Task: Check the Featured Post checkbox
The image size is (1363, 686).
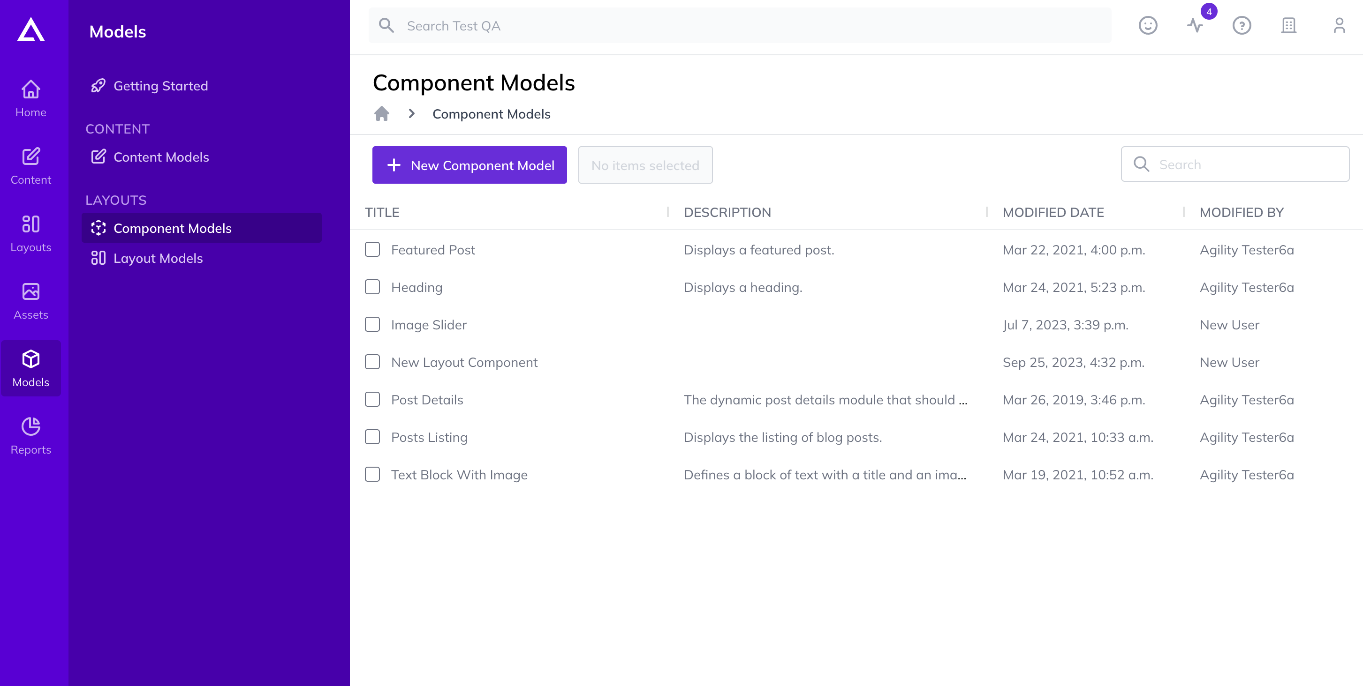Action: click(372, 249)
